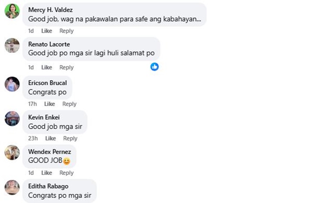Open the Kevin Enkei name link

[x=44, y=117]
